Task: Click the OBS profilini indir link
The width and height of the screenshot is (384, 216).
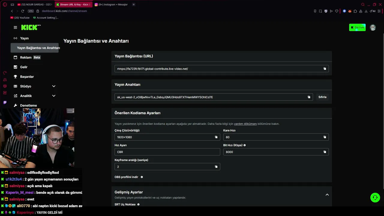Action: [x=126, y=177]
